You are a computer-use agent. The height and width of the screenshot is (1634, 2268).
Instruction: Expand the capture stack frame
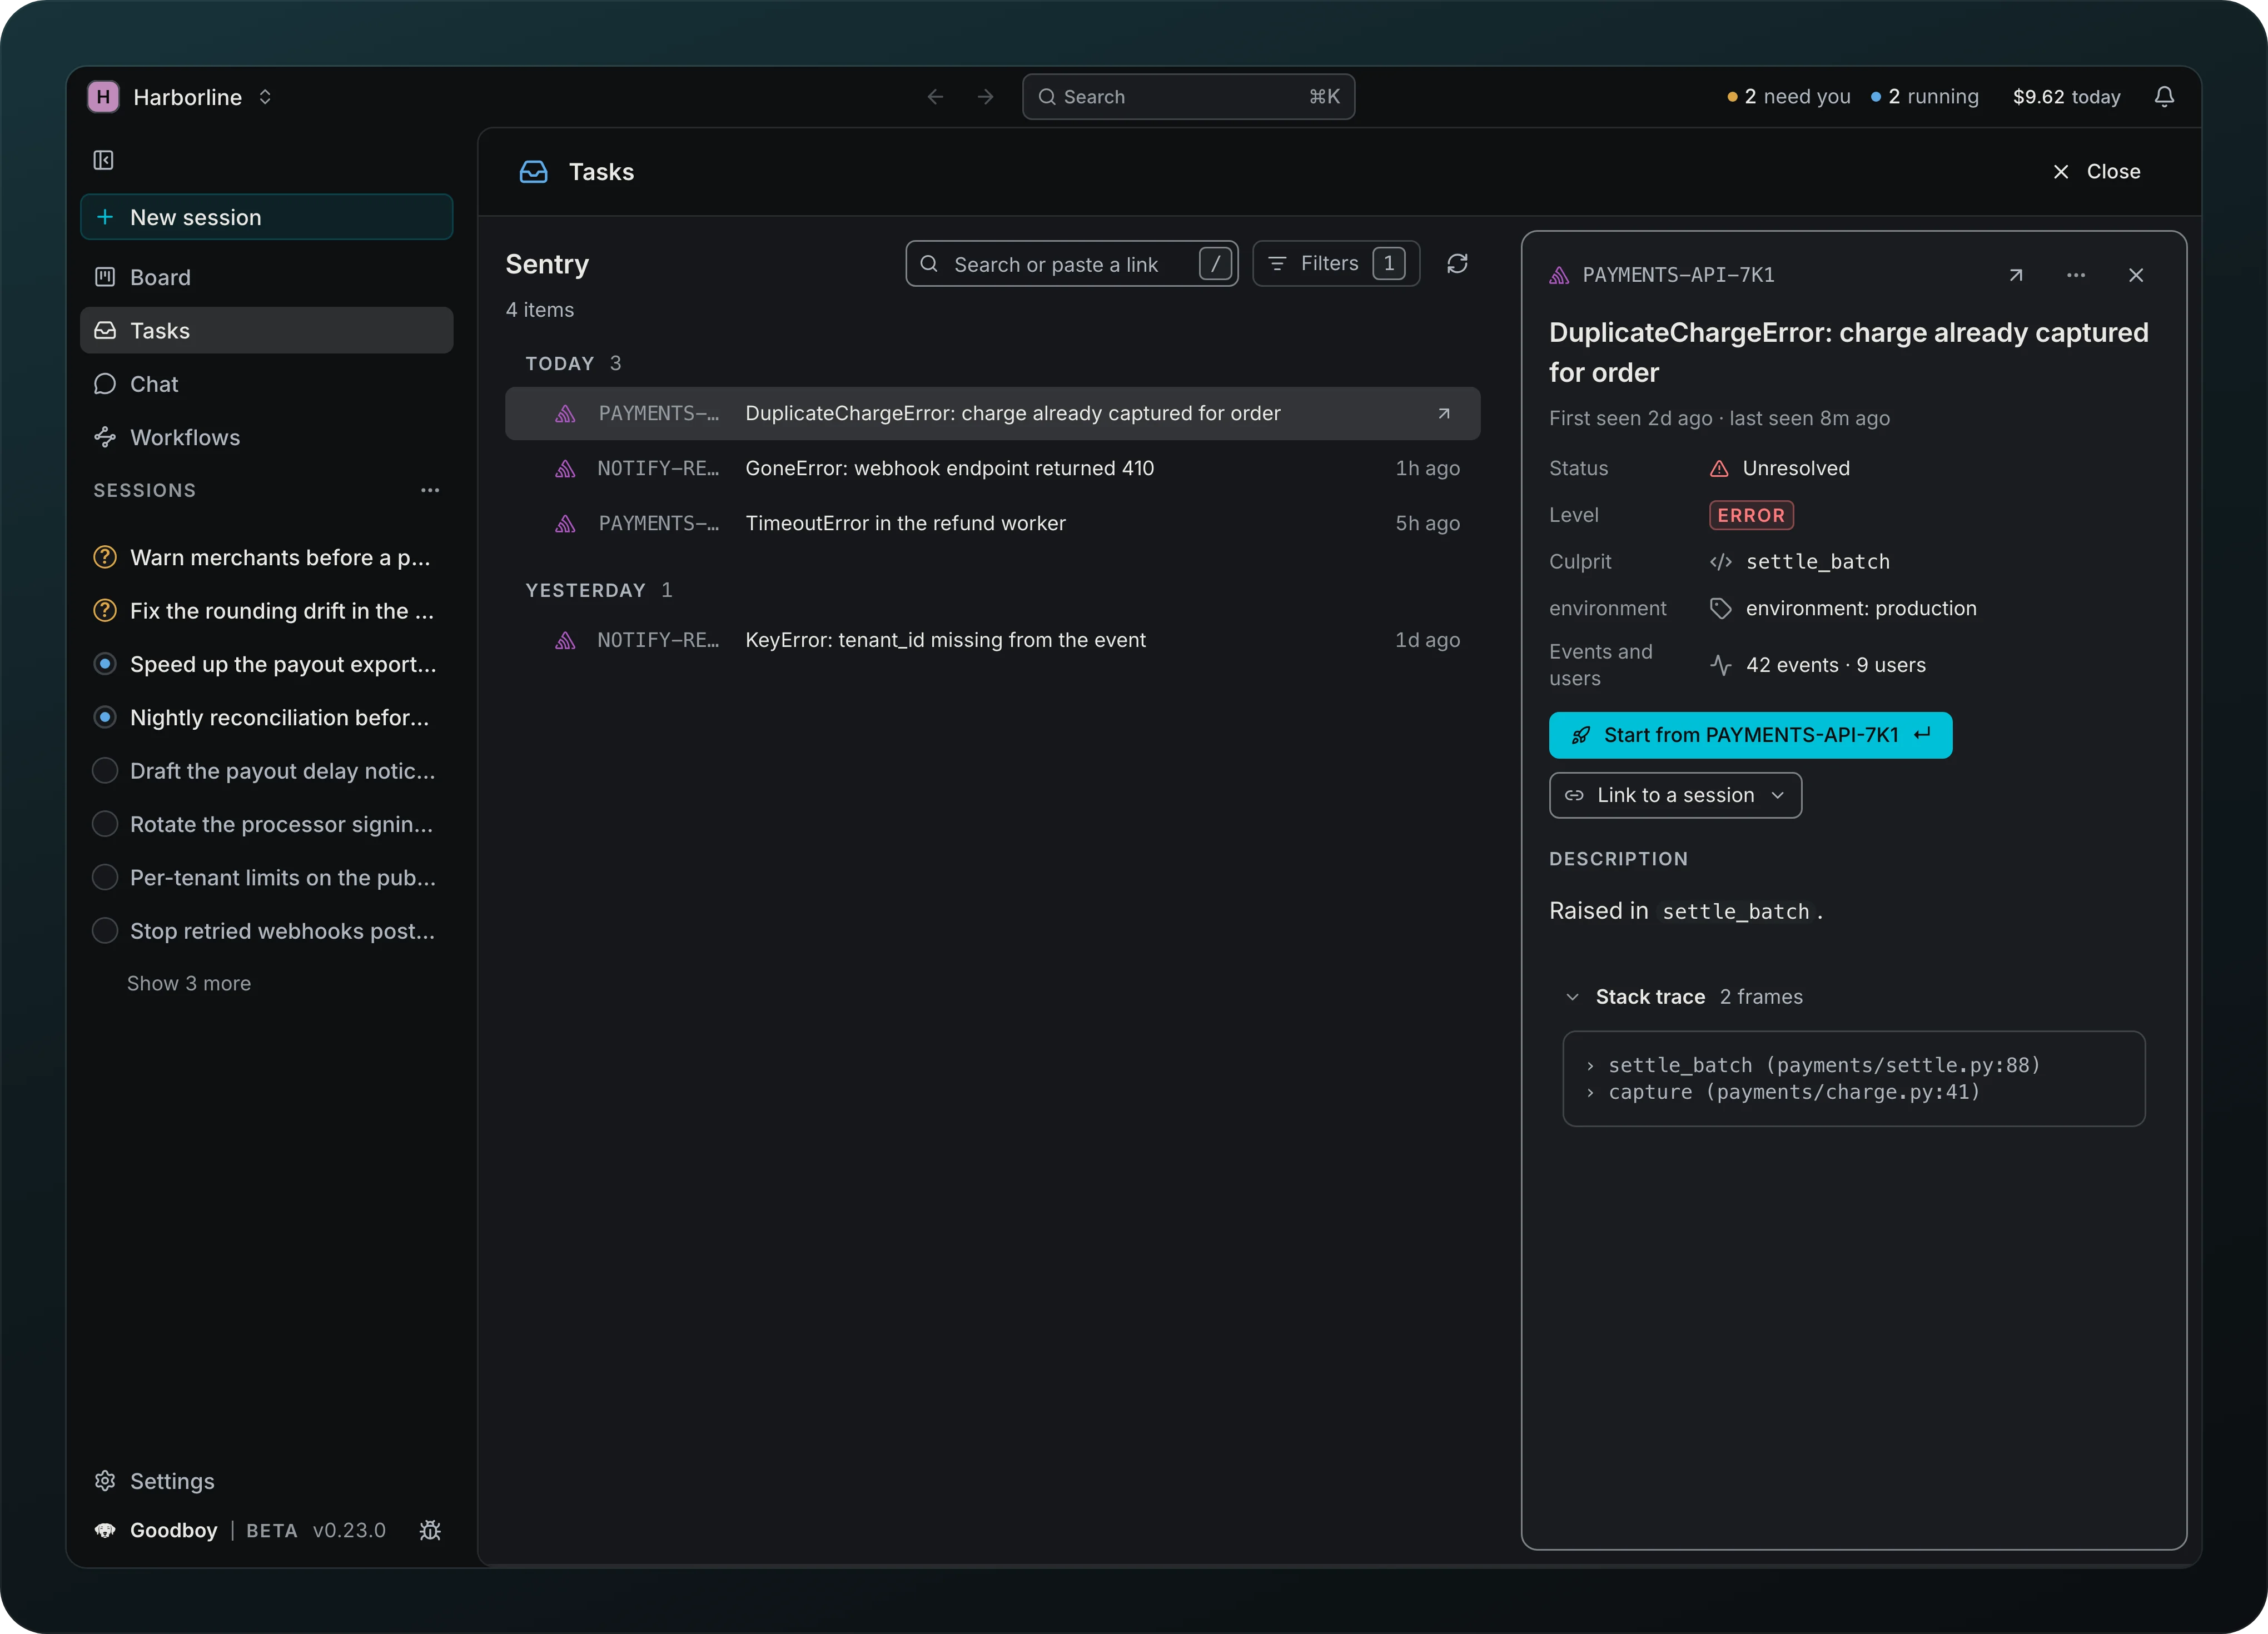[1590, 1093]
